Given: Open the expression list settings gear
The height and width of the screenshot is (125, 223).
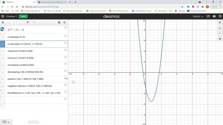Looking at the screenshot, I should (59, 22).
